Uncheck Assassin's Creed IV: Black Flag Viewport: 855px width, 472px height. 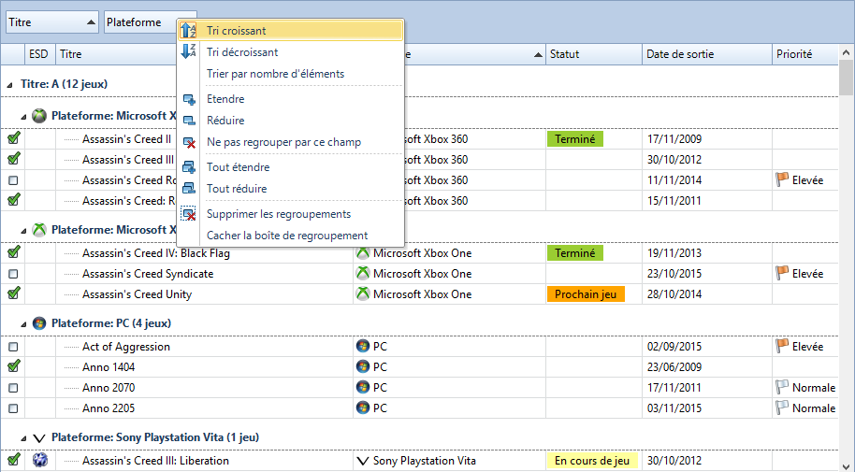point(14,252)
